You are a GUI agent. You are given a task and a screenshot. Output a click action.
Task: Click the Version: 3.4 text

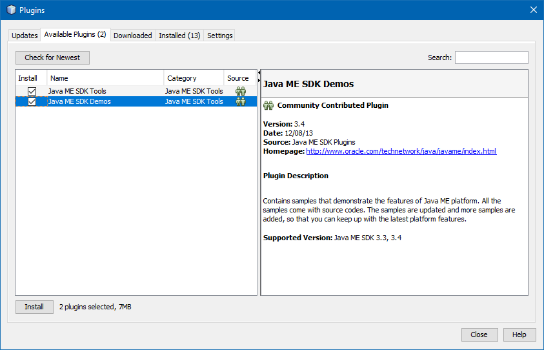coord(284,124)
